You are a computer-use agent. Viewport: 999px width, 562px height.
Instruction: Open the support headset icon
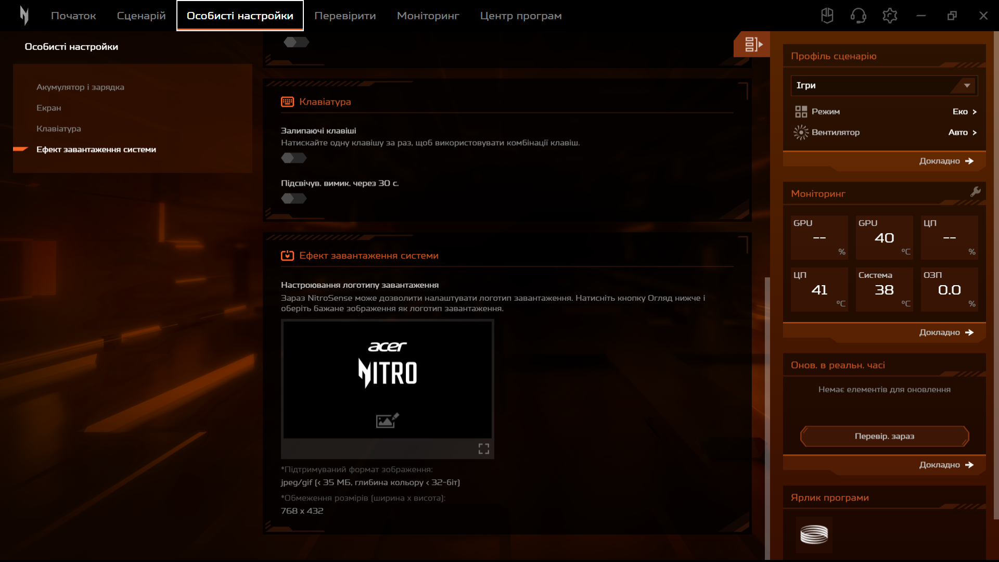(859, 16)
